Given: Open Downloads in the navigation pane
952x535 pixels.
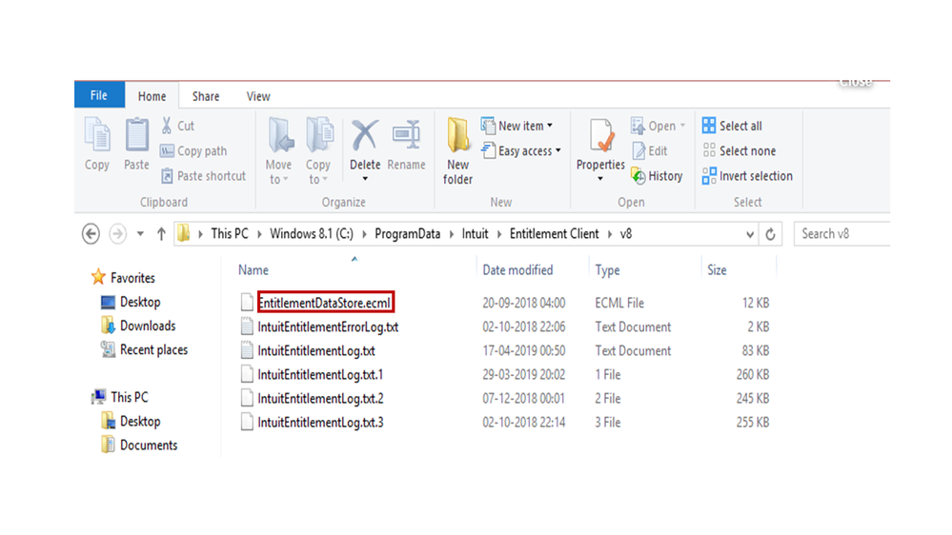Looking at the screenshot, I should 138,326.
